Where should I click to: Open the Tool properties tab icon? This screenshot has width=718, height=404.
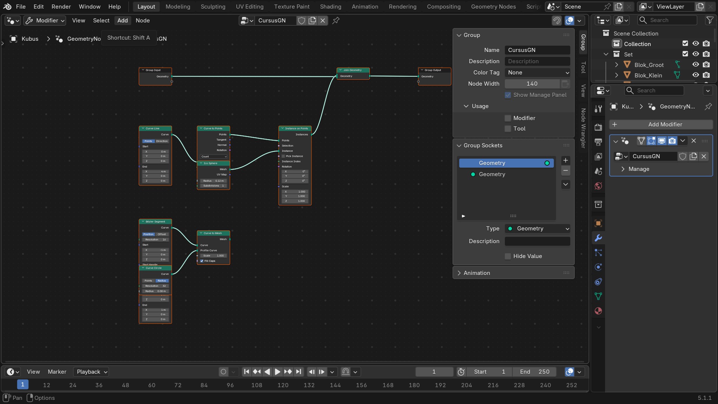tap(598, 109)
